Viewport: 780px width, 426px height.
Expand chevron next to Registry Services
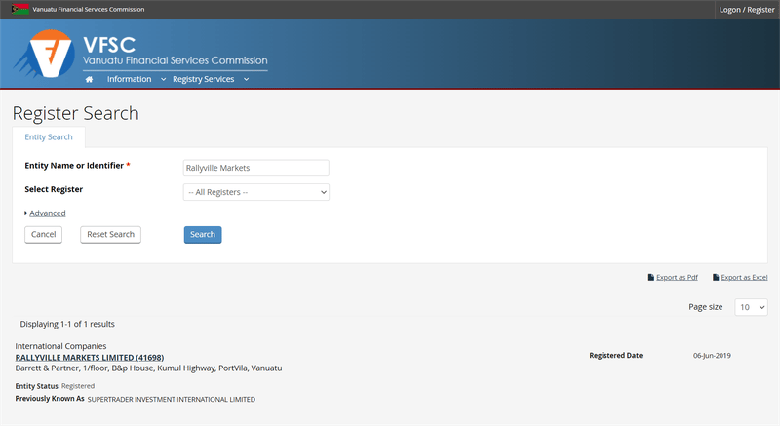tap(247, 80)
